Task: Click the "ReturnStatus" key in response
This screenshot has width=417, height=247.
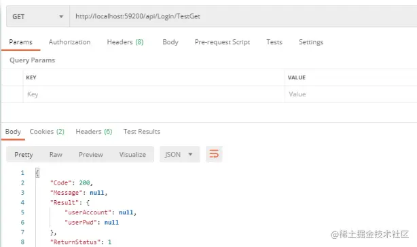Action: click(75, 242)
